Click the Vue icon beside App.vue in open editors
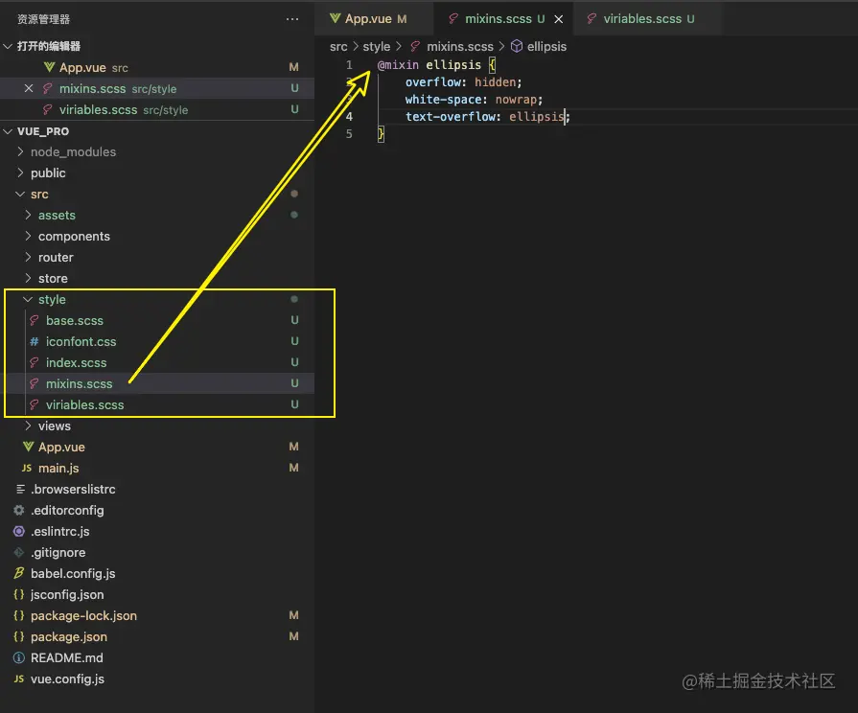The width and height of the screenshot is (858, 713). pyautogui.click(x=49, y=67)
